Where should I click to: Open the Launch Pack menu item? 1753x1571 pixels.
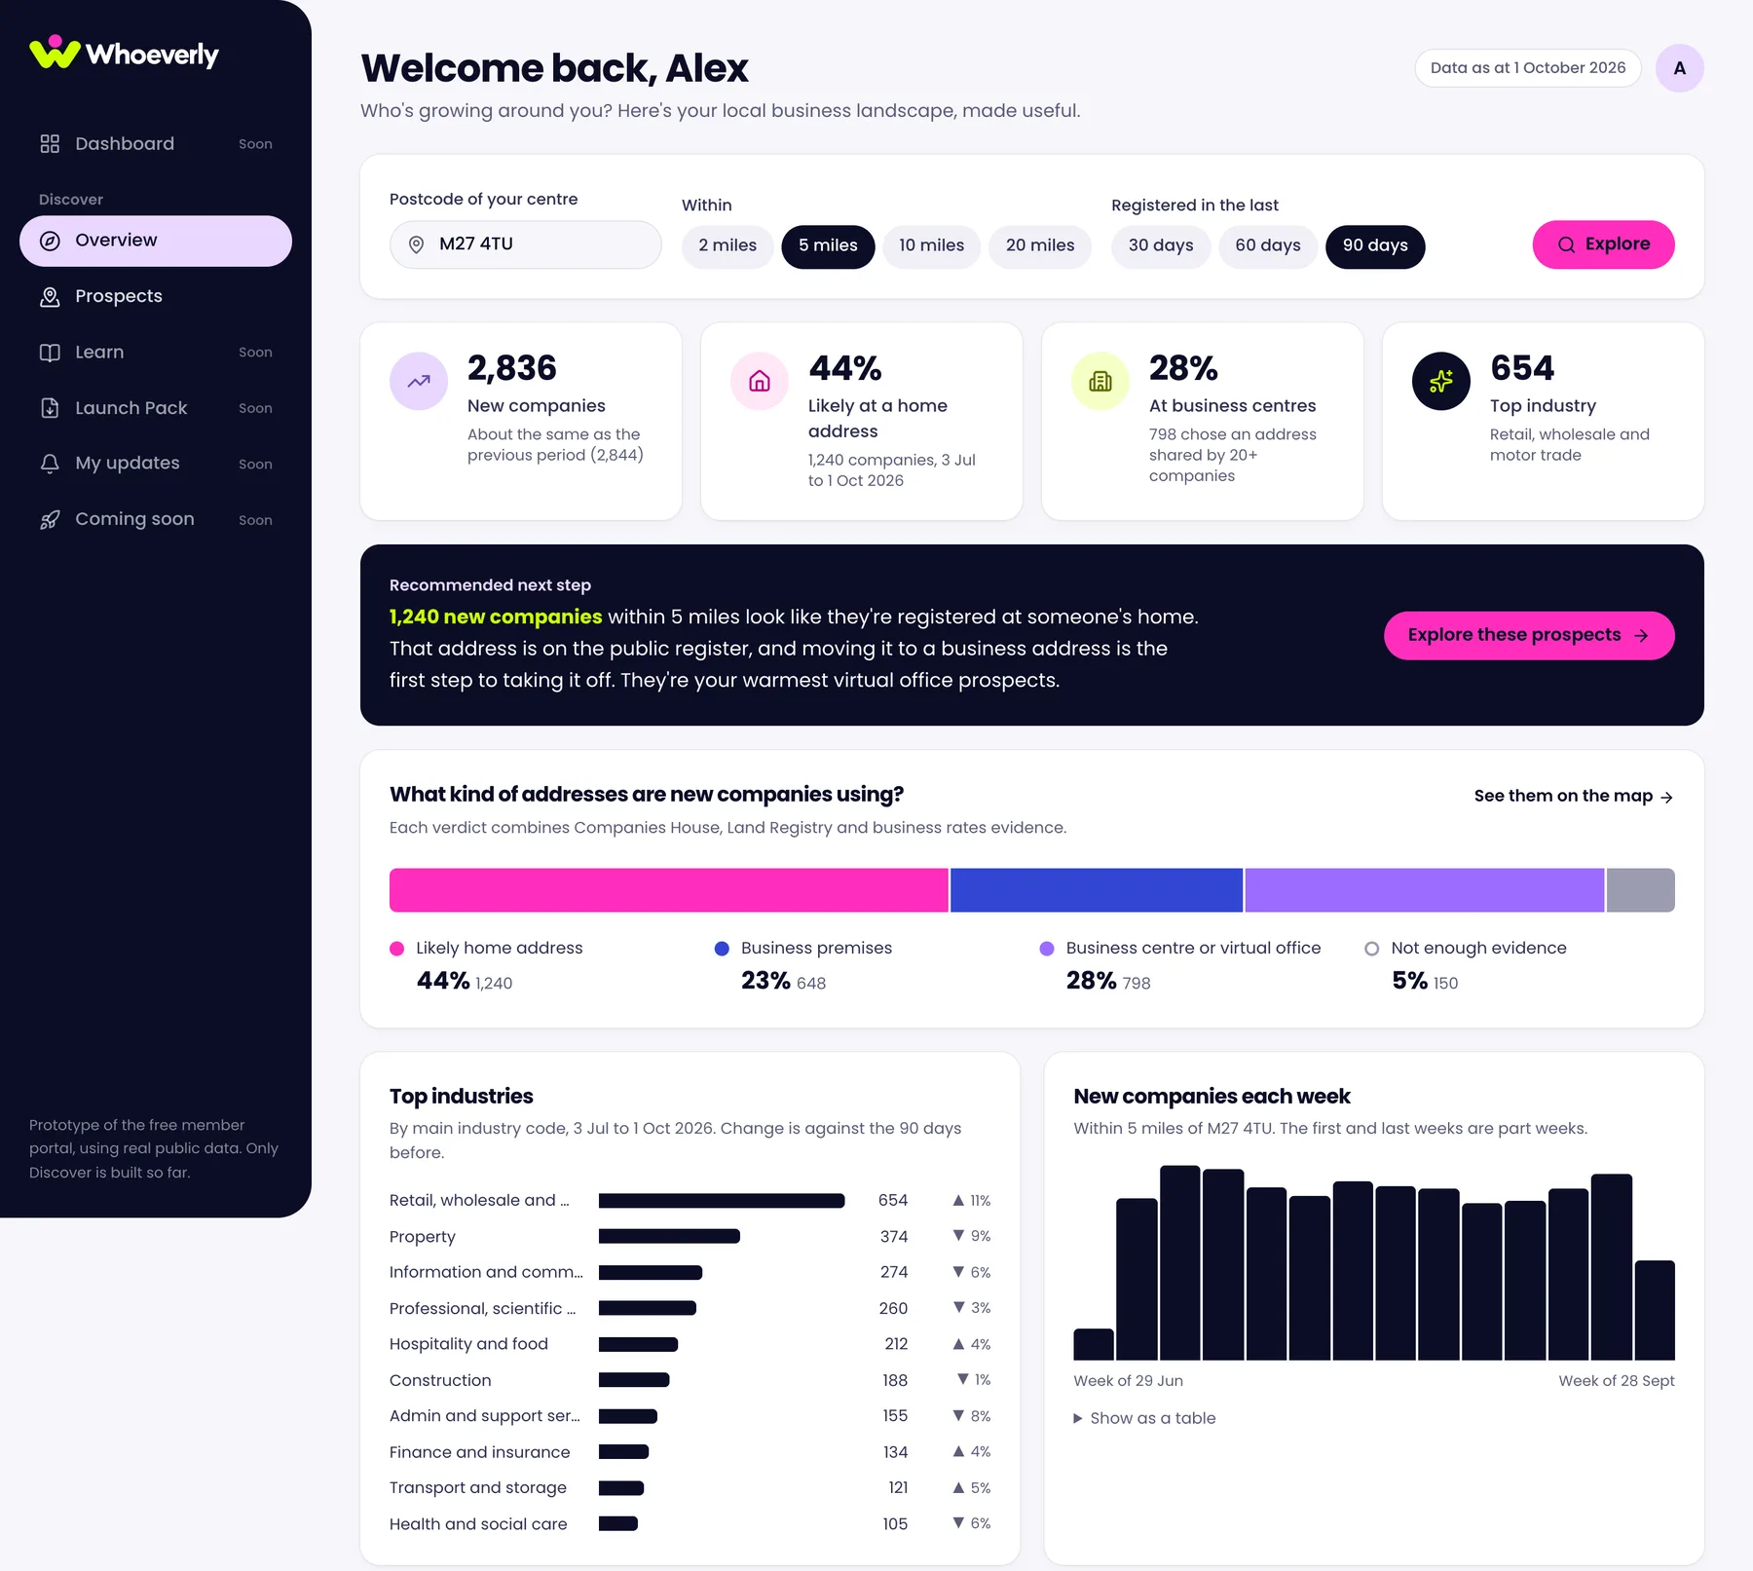tap(156, 408)
